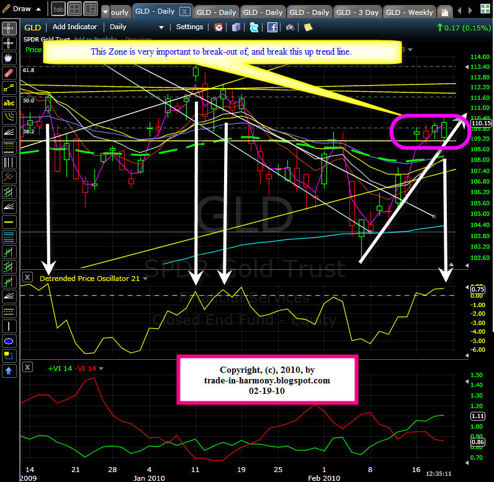Click the Feb 2010 date label

tap(324, 478)
